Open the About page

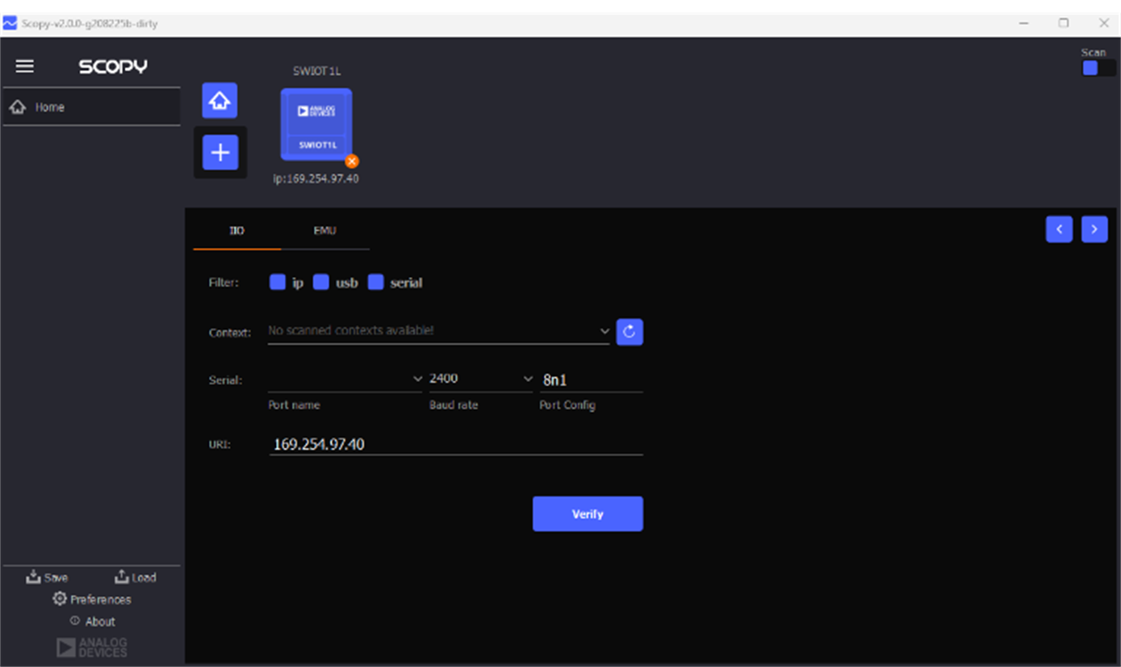92,622
